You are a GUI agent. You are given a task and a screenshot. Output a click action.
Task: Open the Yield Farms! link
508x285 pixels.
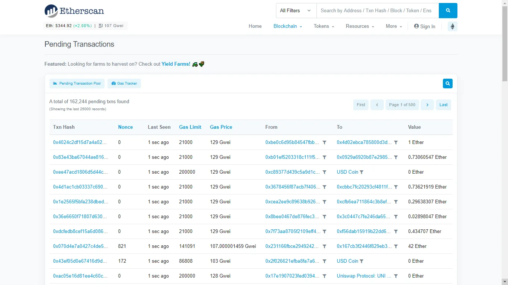pos(176,64)
